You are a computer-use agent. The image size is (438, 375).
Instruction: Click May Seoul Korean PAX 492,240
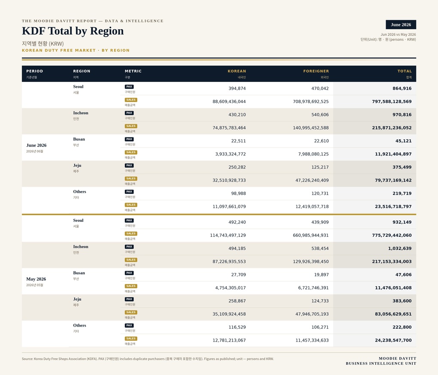[237, 222]
